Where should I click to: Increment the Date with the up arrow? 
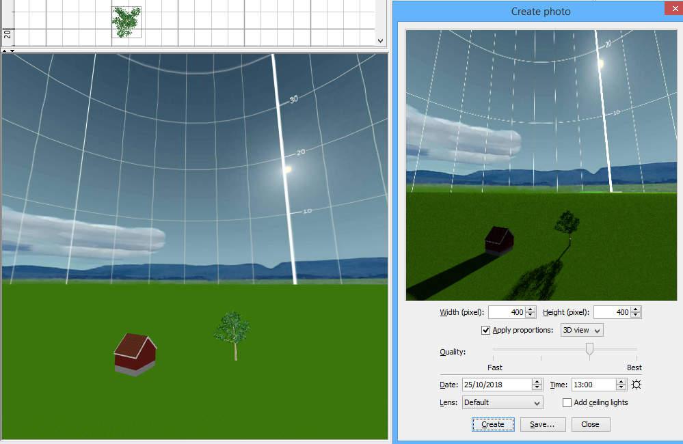537,382
